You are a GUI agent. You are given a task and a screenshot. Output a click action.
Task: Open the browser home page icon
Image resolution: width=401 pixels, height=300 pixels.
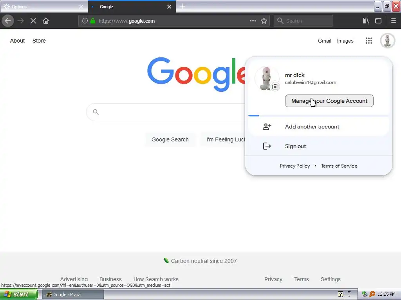46,21
